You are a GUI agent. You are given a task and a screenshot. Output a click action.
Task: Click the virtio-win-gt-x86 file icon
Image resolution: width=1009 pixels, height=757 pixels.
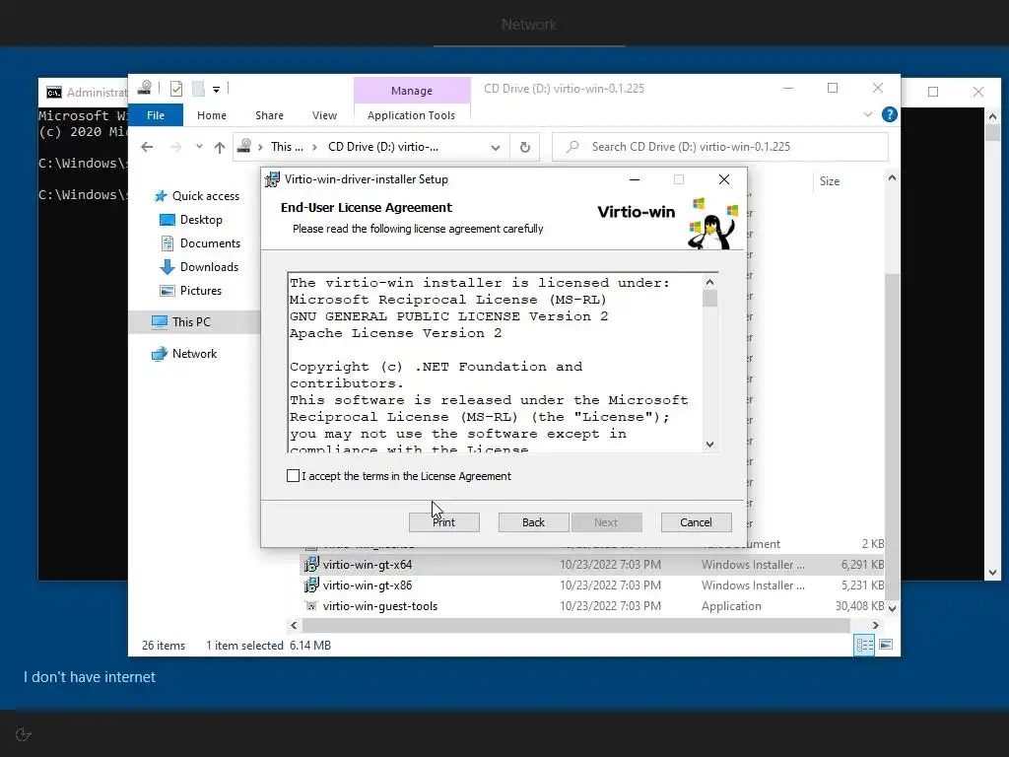[311, 585]
